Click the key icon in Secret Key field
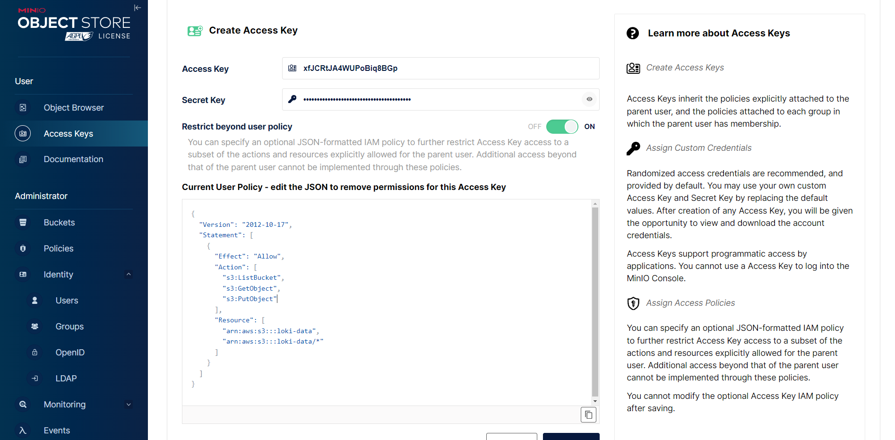The image size is (895, 440). 293,99
